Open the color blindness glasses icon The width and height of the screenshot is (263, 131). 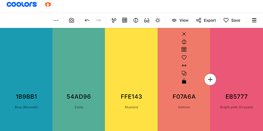147,20
